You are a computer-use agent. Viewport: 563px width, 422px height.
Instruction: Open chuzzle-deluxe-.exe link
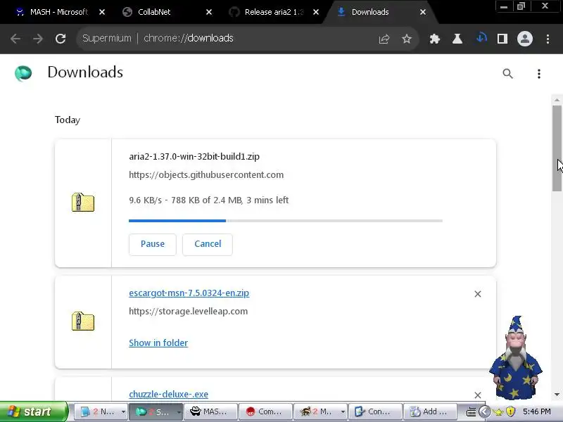[x=168, y=394]
